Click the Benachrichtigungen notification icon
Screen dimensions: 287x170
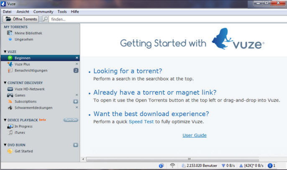(10, 70)
